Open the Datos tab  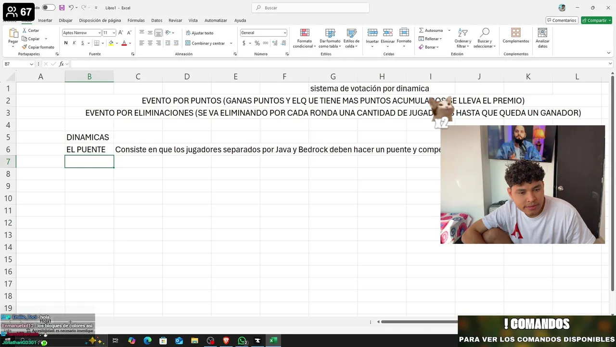point(157,20)
